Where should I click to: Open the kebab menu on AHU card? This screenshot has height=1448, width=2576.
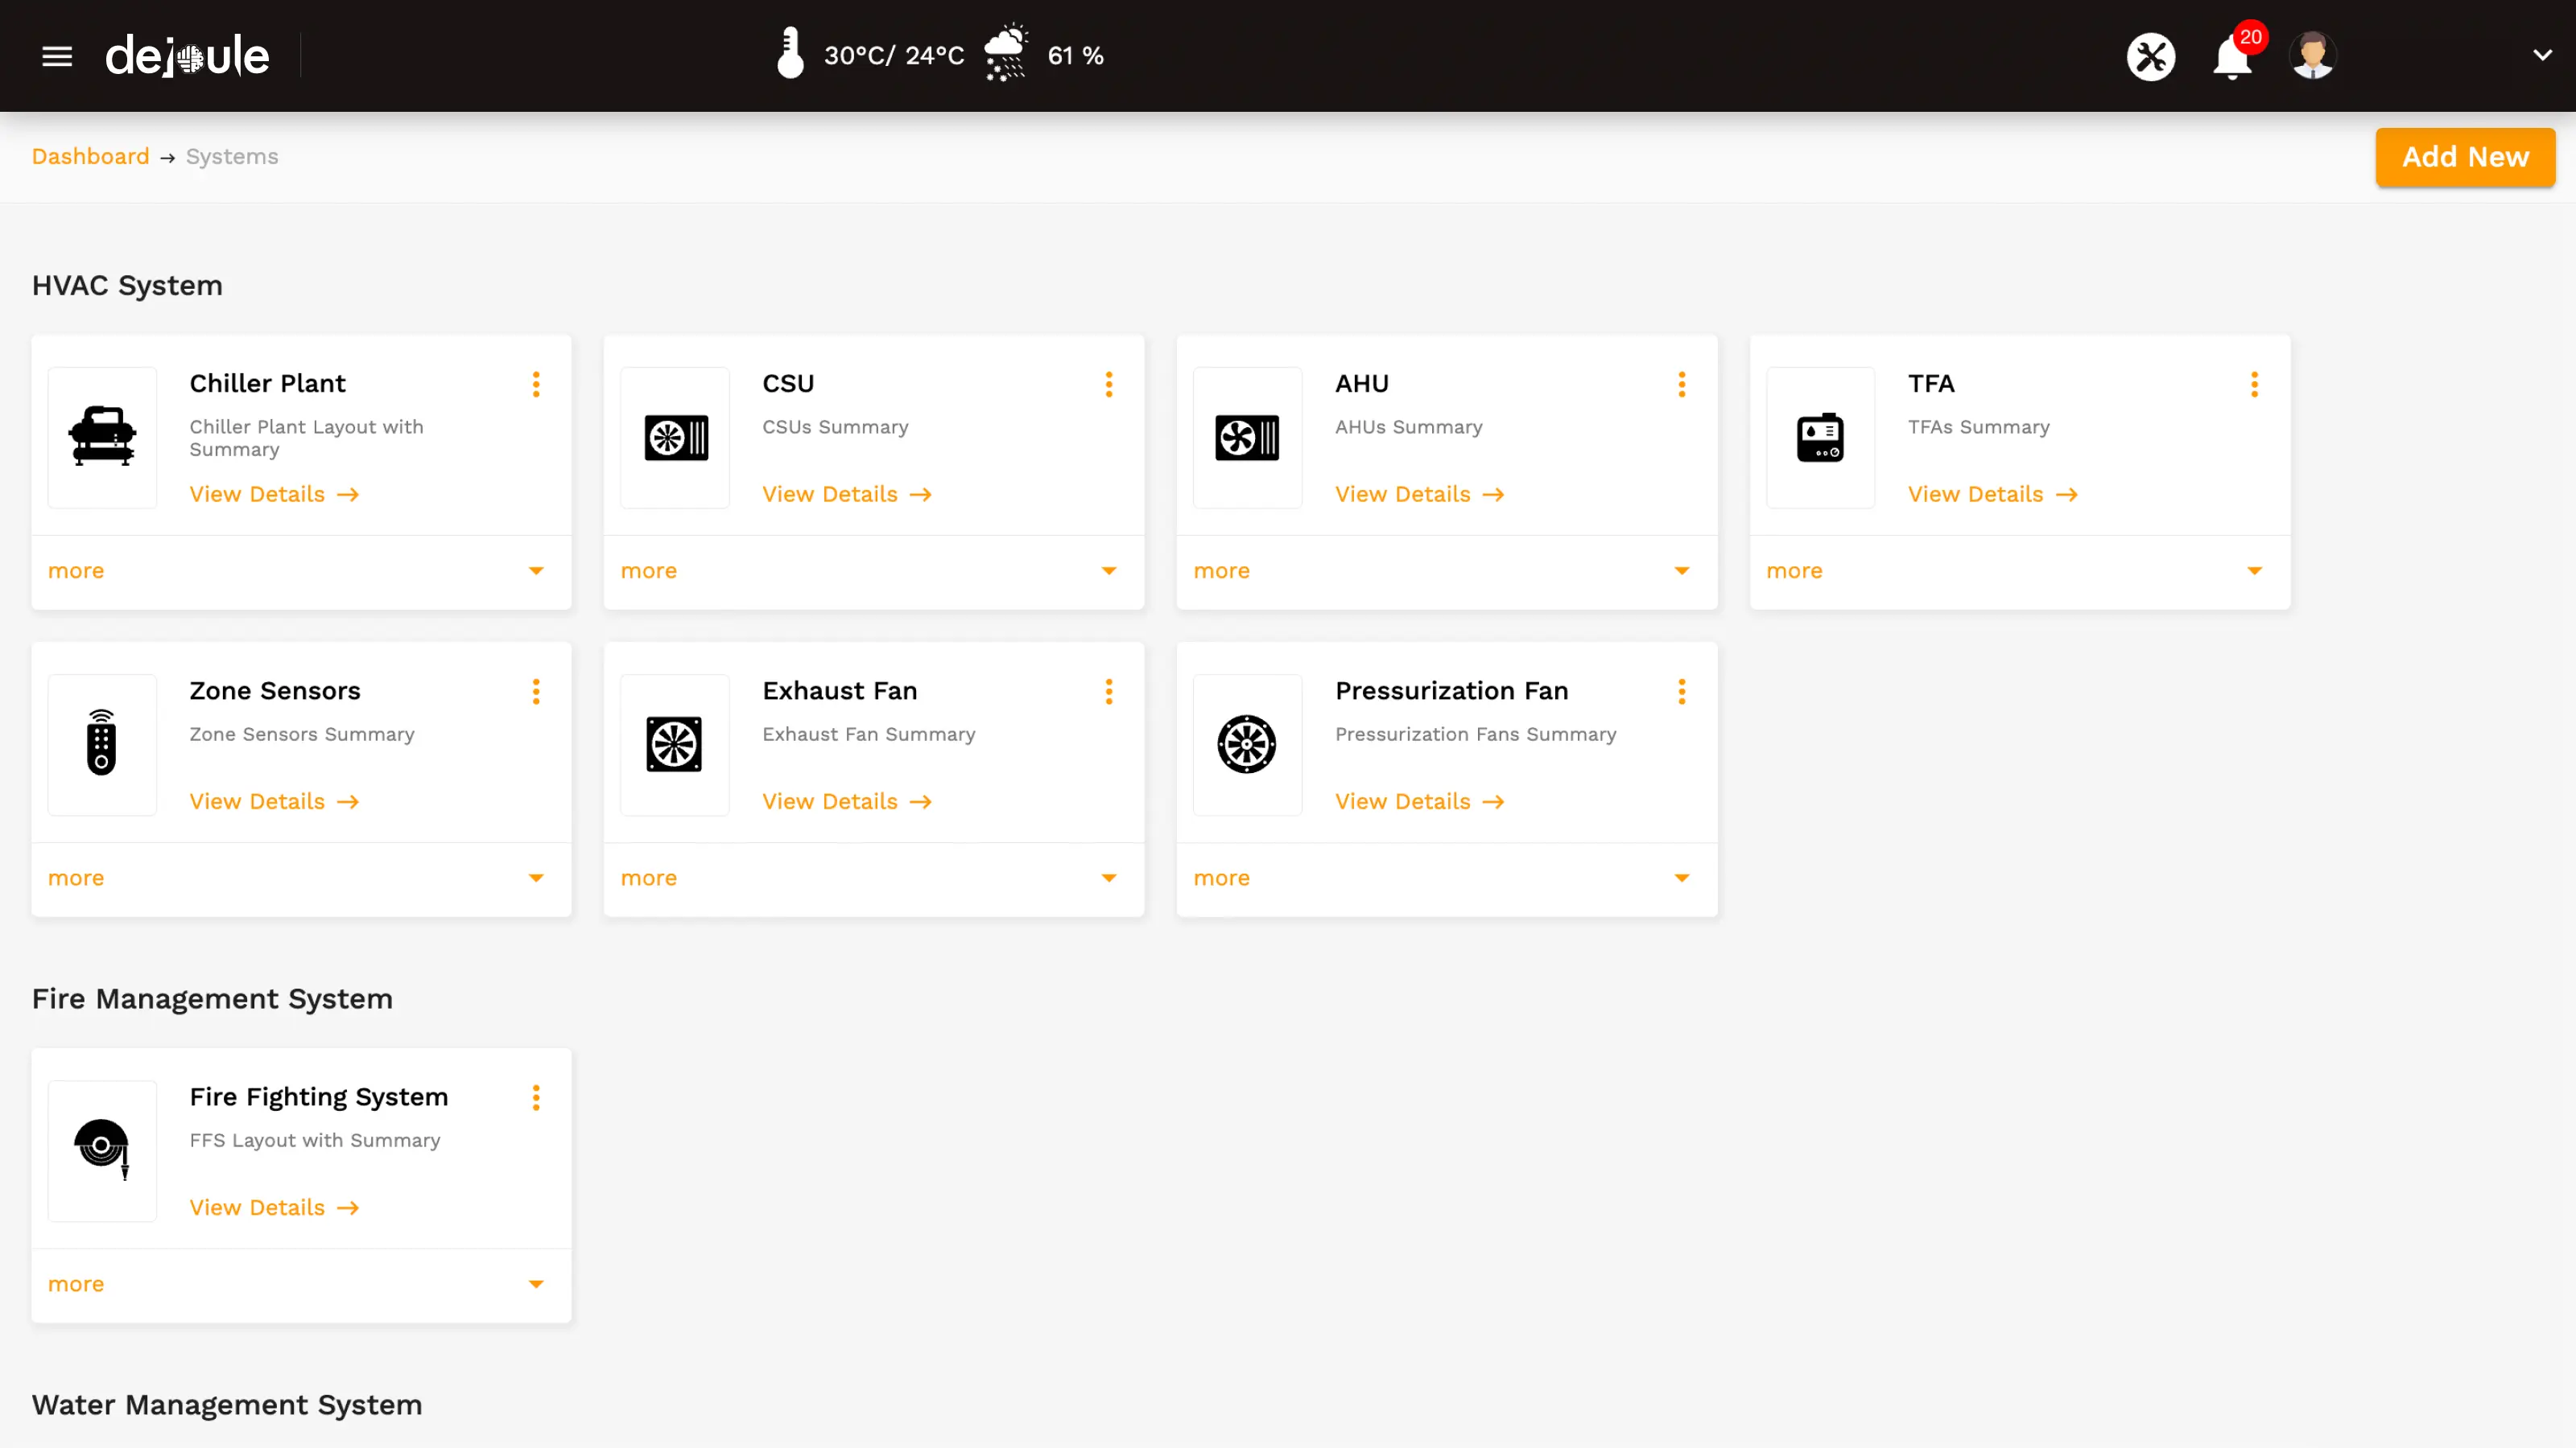[1681, 385]
